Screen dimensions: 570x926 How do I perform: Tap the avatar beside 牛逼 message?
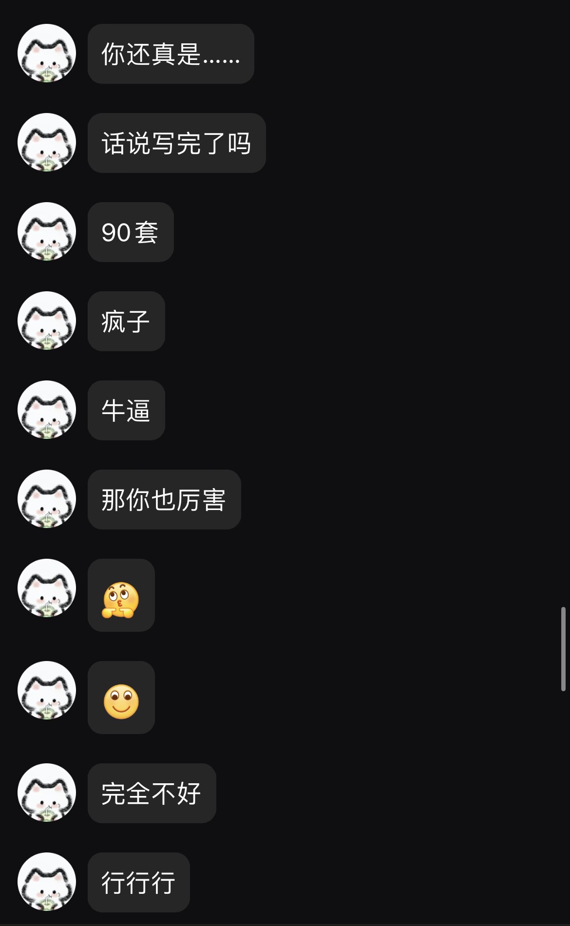pyautogui.click(x=47, y=410)
